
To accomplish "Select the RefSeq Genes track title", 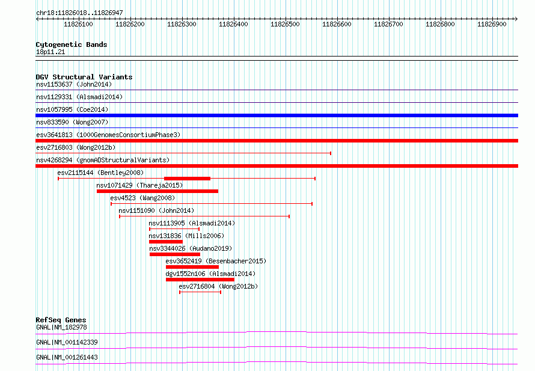I will tap(61, 320).
